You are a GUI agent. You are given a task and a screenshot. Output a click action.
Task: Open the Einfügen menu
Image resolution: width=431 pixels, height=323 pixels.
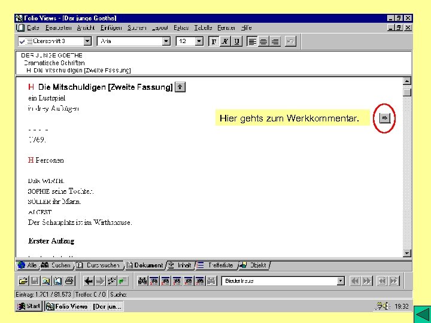click(x=111, y=28)
